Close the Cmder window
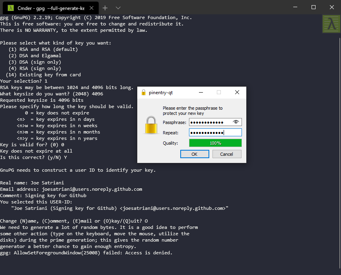 (x=331, y=7)
